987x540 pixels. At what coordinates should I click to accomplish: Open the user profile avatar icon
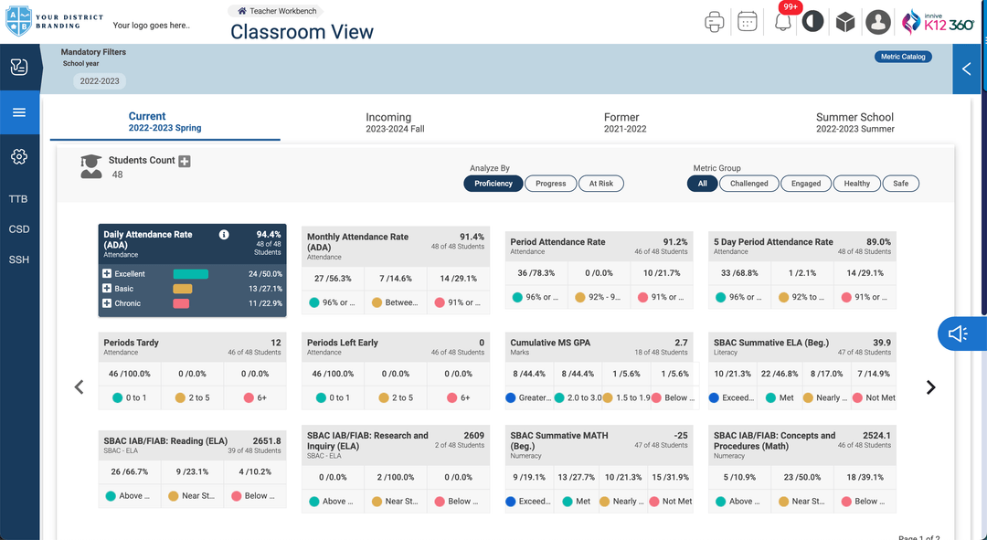click(878, 22)
